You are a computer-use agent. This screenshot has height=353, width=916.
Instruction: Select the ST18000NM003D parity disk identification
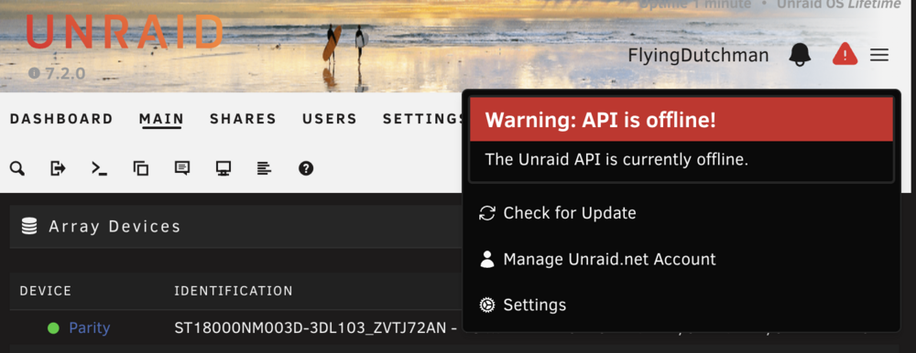pyautogui.click(x=311, y=328)
